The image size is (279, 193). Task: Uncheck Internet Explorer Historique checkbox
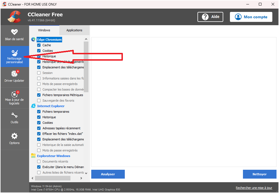click(39, 117)
